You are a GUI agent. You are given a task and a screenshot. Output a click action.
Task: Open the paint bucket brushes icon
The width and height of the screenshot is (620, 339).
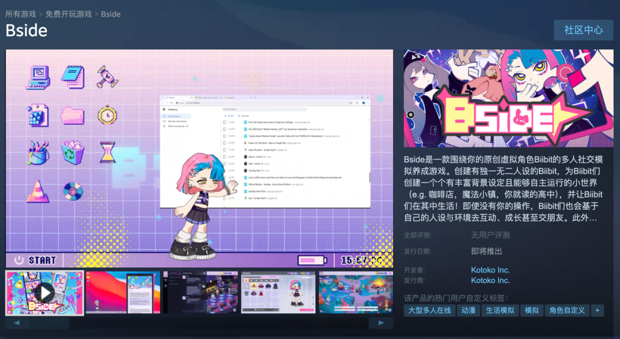[38, 153]
